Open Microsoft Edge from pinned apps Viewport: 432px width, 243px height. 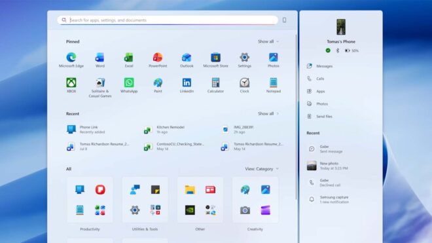(x=71, y=60)
